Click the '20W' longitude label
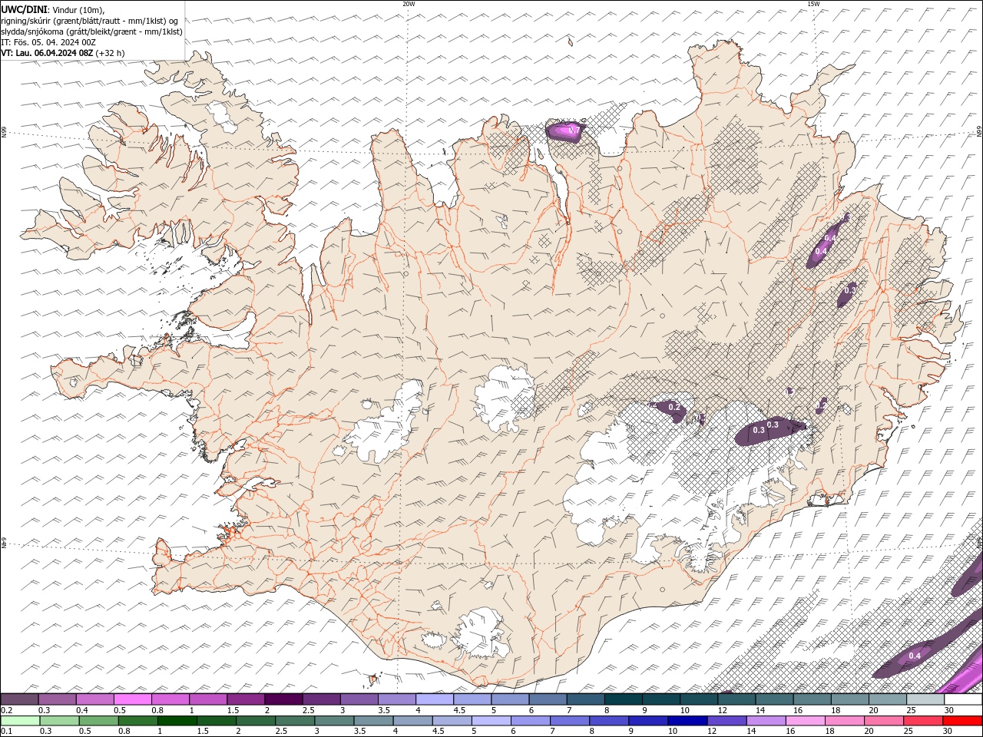 pyautogui.click(x=409, y=4)
